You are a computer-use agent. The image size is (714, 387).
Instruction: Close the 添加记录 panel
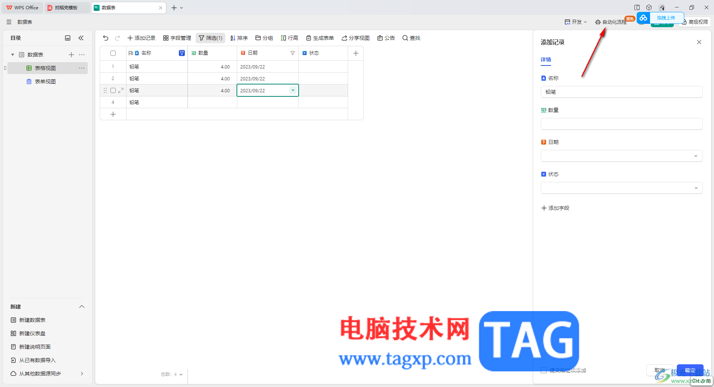(699, 42)
